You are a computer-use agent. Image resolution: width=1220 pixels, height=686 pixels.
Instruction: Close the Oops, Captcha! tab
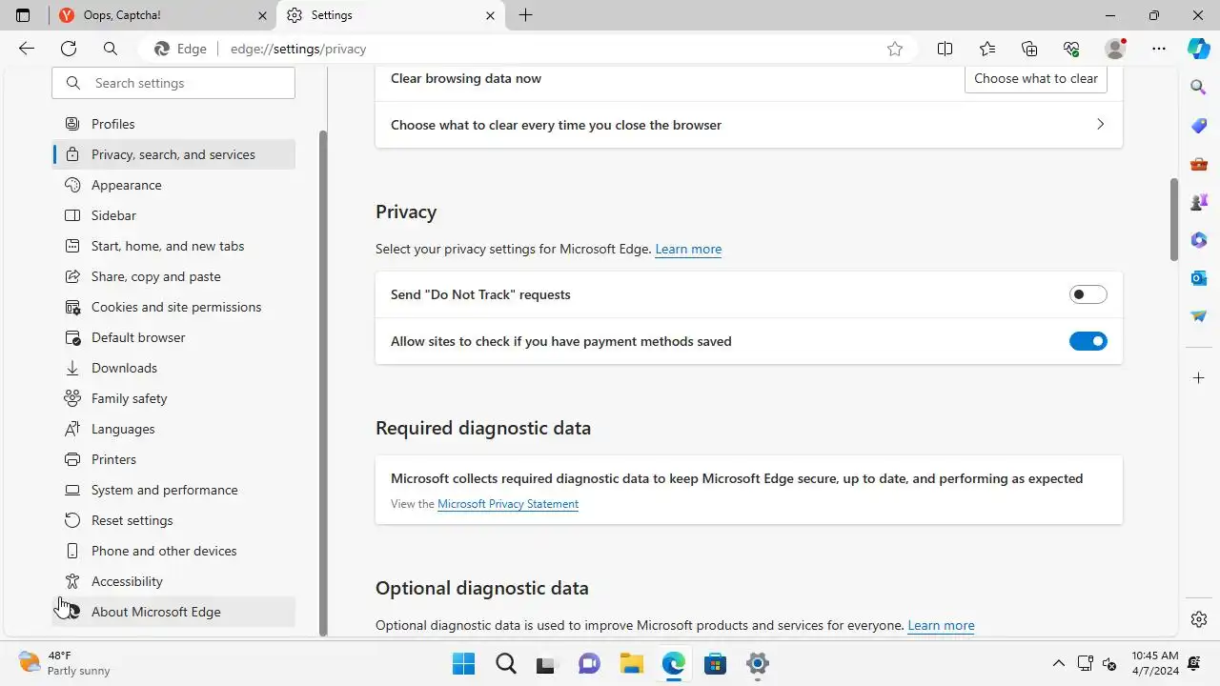tap(263, 15)
